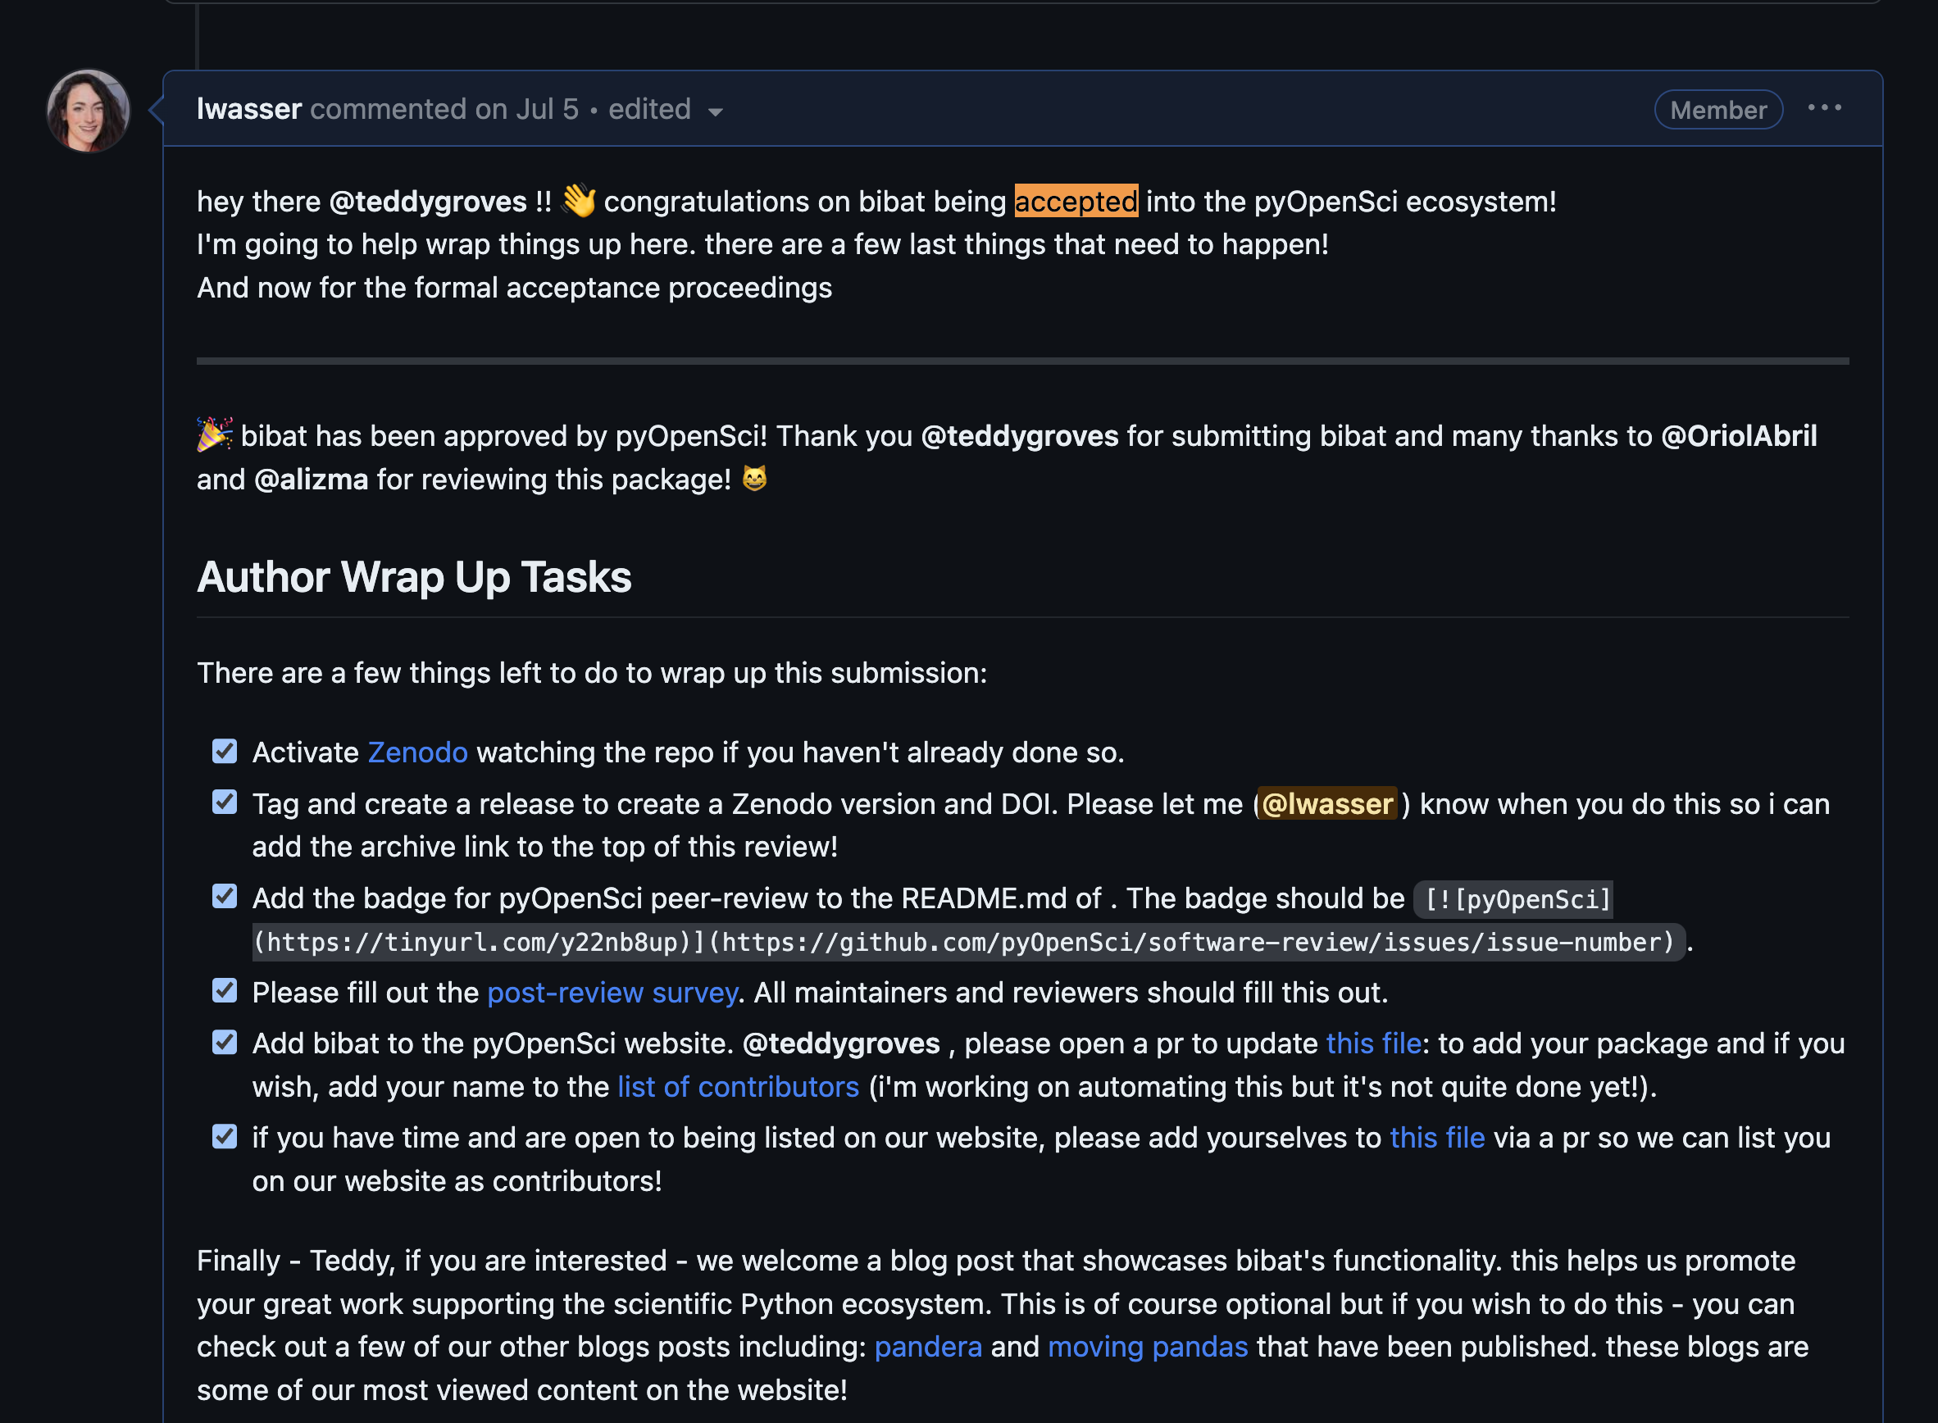Toggle the Add badge for pyOpenSci checkbox

click(x=225, y=897)
